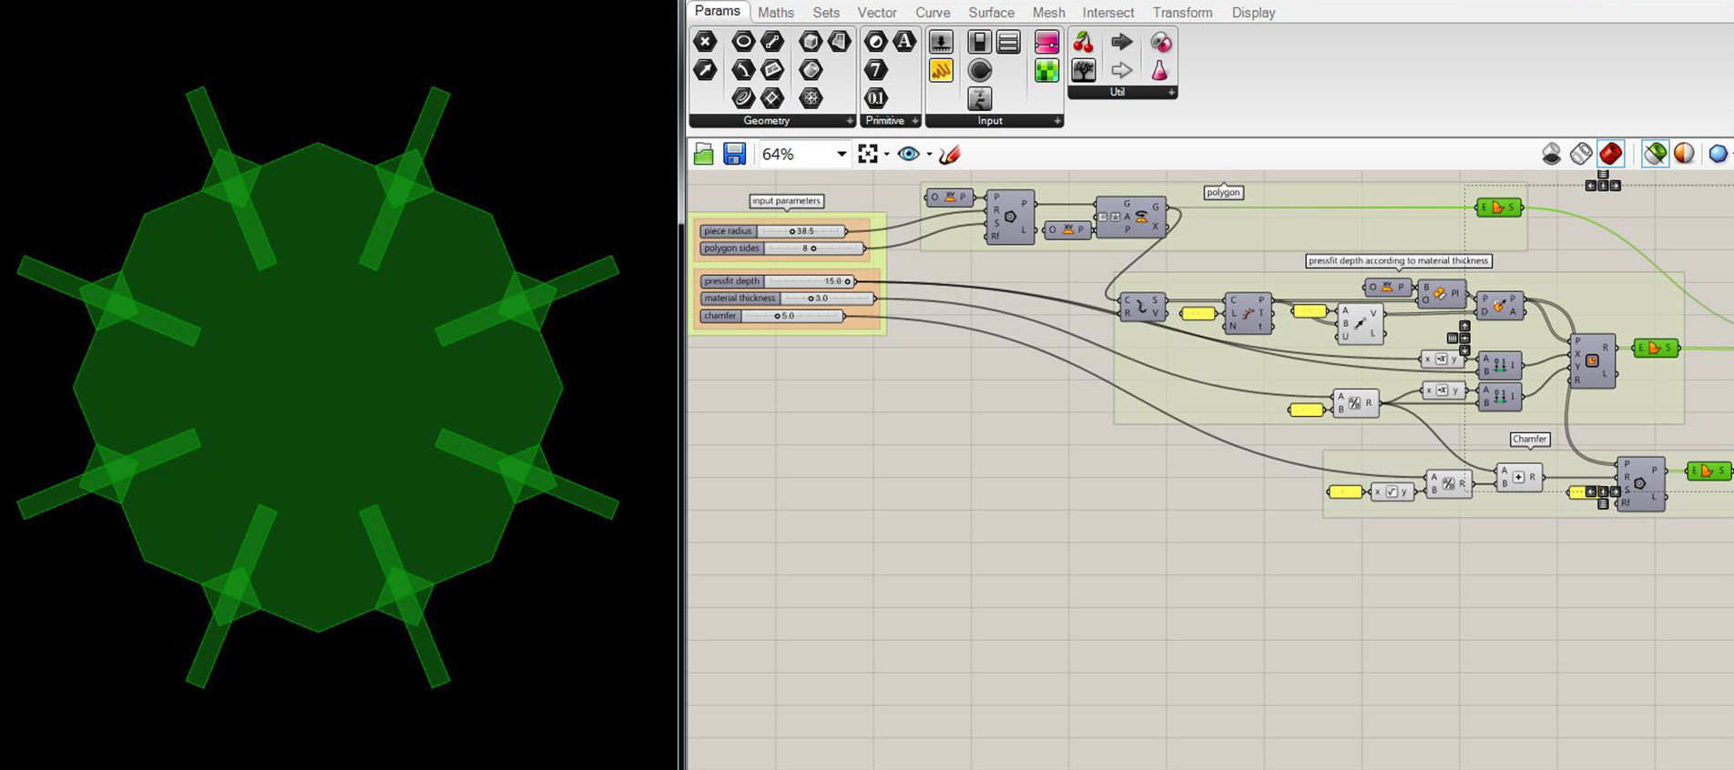1734x770 pixels.
Task: Toggle wireframe preview mode
Action: (x=1581, y=154)
